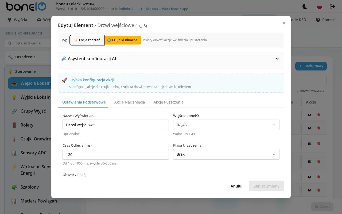Open Czujki Onewire sidebar item
Viewport: 342px width, 214px height.
[x=30, y=139]
